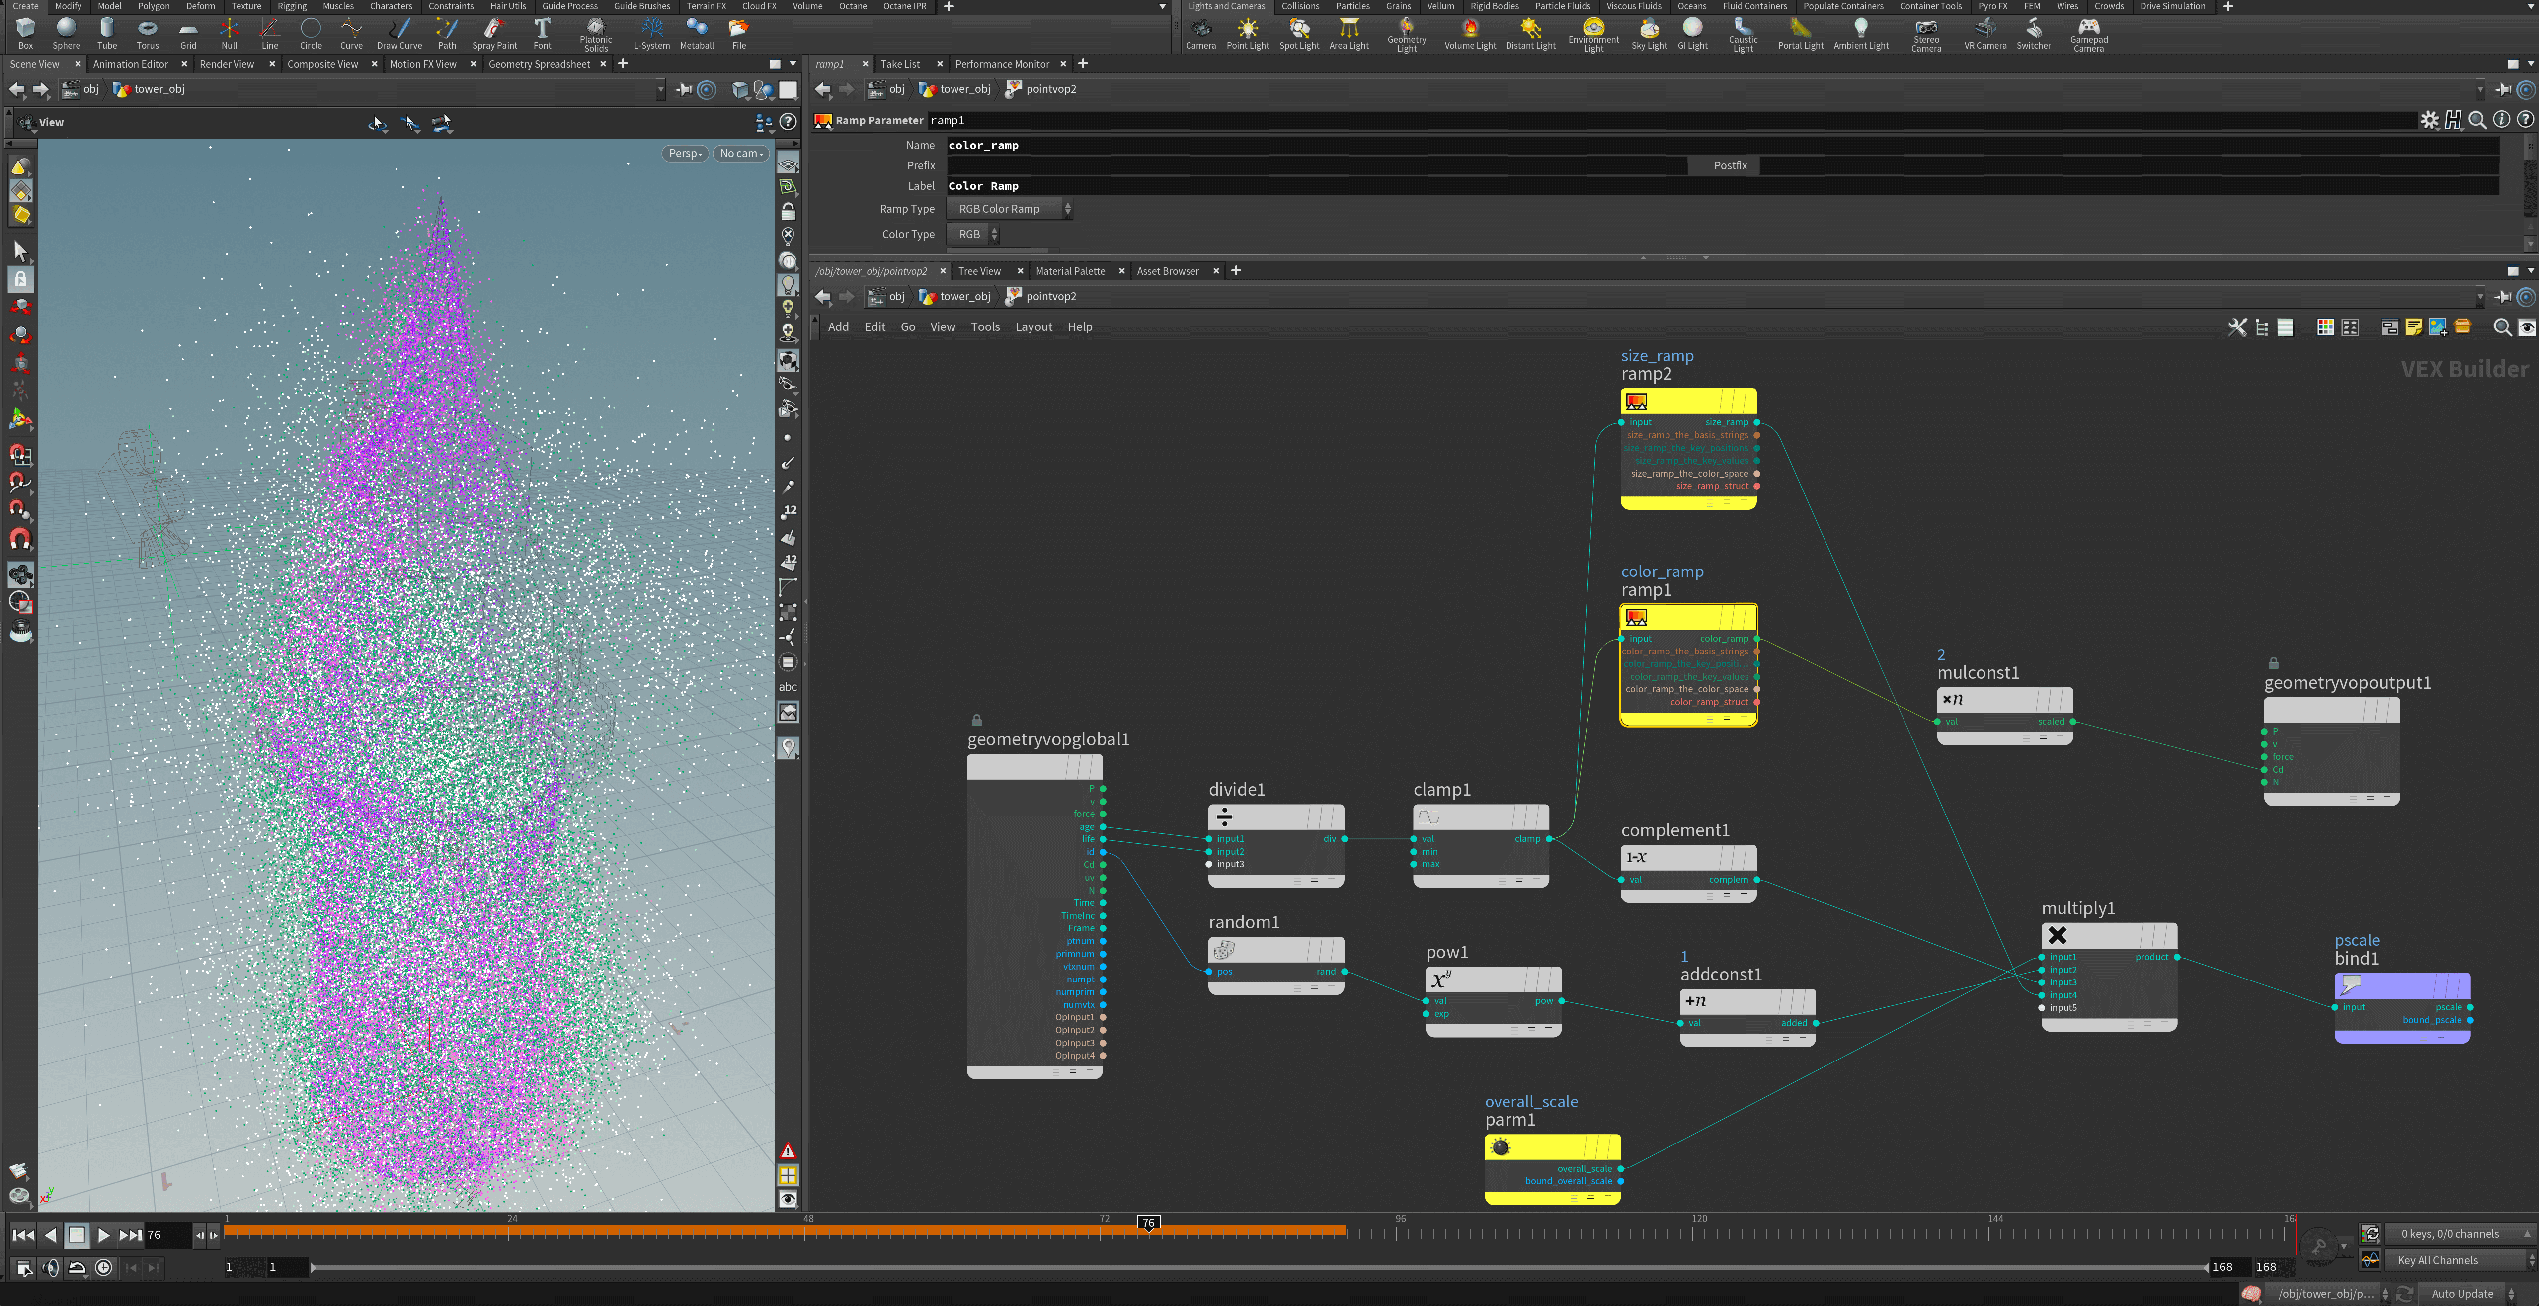Click the Platonic Solids shelf icon
The width and height of the screenshot is (2539, 1306).
(595, 30)
